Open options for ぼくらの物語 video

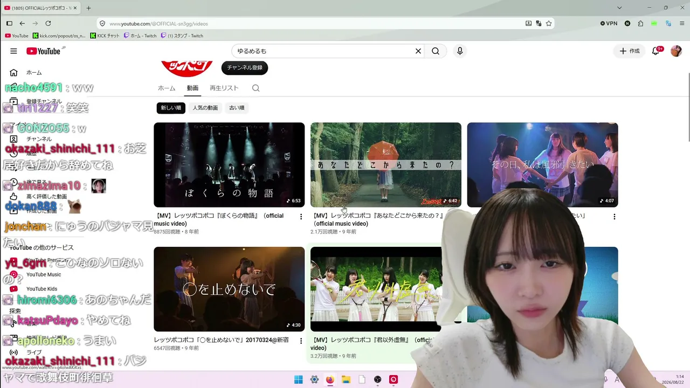(x=301, y=217)
